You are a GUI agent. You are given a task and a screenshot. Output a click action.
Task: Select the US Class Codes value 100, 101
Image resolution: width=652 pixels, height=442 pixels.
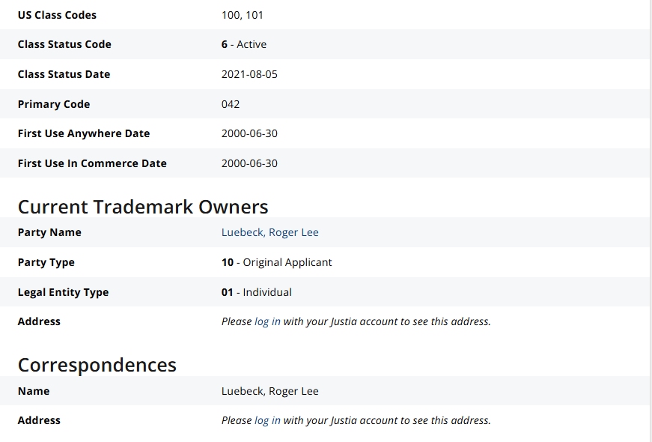[x=243, y=15]
